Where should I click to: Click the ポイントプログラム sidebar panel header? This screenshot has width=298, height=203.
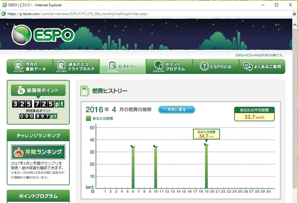coord(38,196)
